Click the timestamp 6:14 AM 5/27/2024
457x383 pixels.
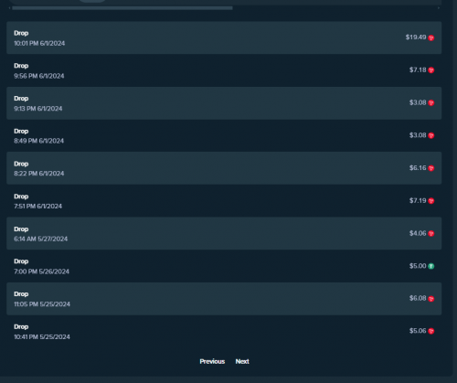click(x=41, y=239)
